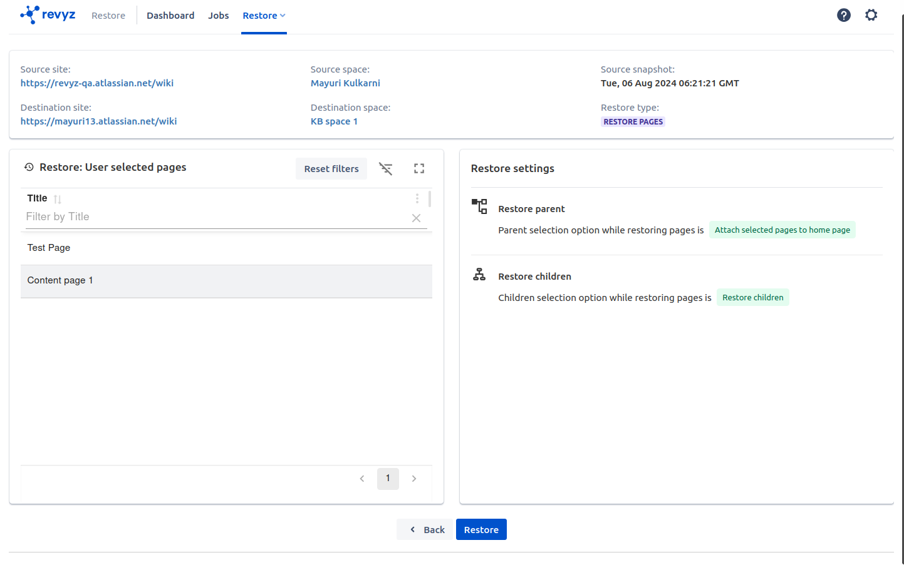Image resolution: width=904 pixels, height=565 pixels.
Task: Go to previous page of results
Action: pyautogui.click(x=362, y=479)
